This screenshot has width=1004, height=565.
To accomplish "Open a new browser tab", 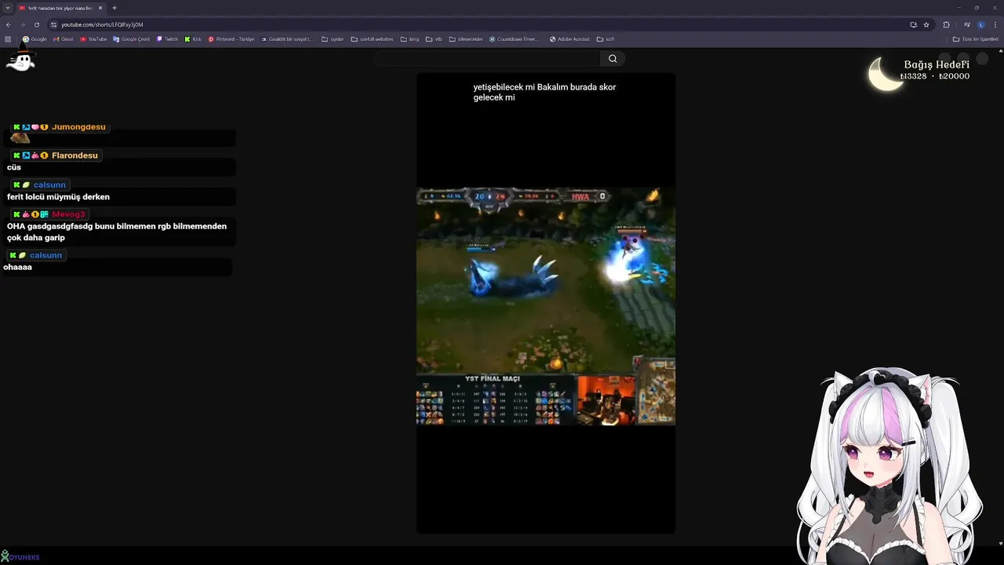I will click(x=115, y=8).
